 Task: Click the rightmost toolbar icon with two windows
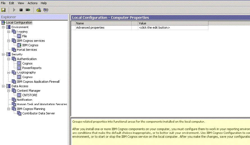(46, 10)
